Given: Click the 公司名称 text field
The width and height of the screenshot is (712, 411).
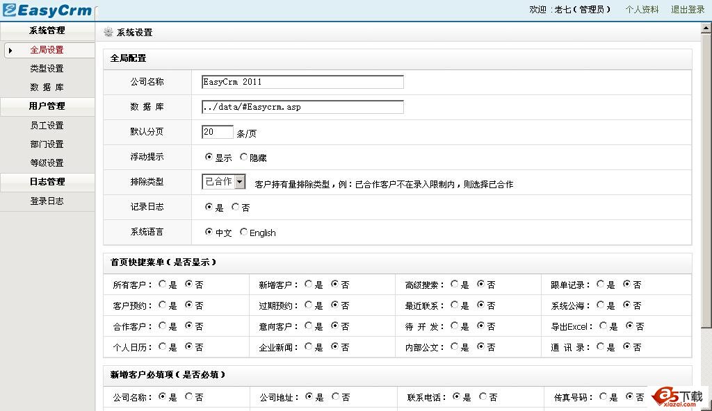Looking at the screenshot, I should 302,82.
